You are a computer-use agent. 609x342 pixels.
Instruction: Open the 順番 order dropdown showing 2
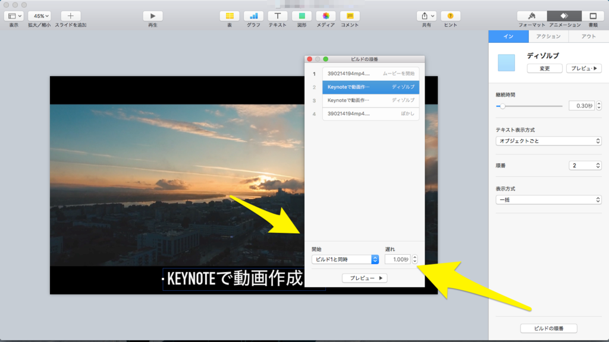(585, 166)
